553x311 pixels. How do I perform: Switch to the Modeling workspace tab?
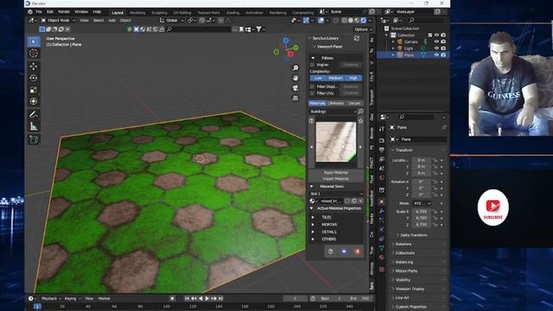[137, 13]
